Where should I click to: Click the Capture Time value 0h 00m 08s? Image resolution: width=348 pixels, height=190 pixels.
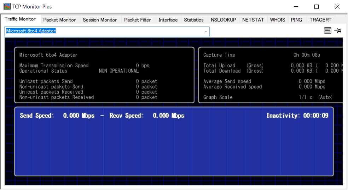(x=307, y=55)
